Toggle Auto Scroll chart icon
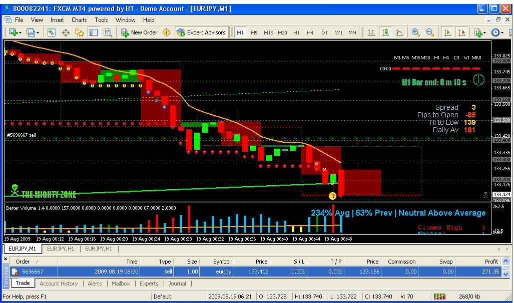 coord(447,32)
